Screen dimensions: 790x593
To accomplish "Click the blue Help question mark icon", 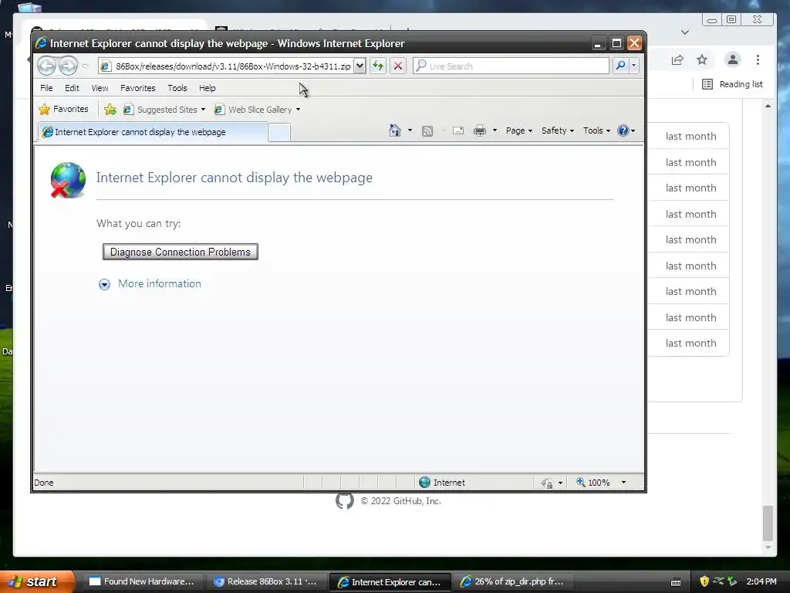I will tap(623, 130).
